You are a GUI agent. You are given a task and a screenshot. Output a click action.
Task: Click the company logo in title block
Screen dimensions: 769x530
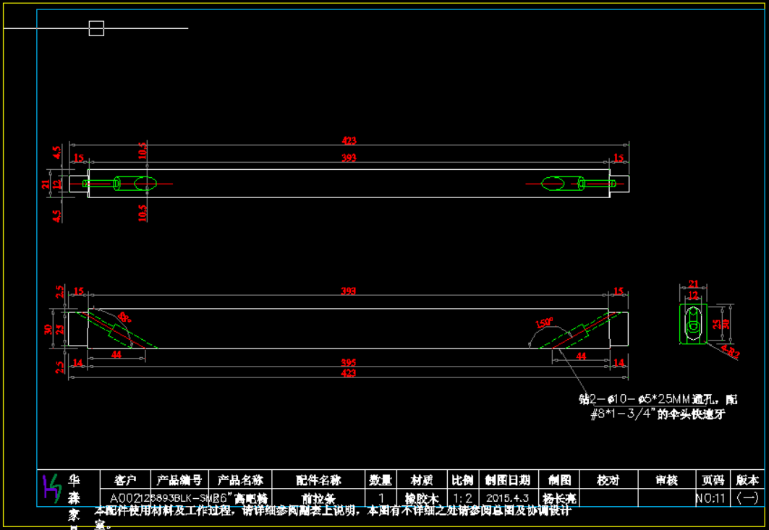pos(51,488)
